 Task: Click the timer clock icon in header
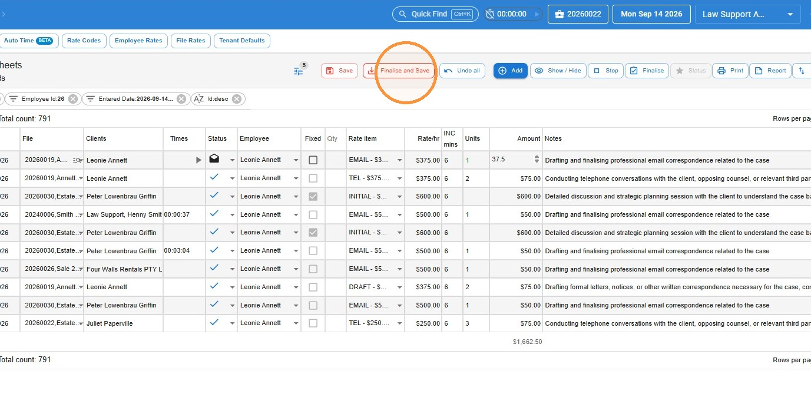pyautogui.click(x=491, y=14)
